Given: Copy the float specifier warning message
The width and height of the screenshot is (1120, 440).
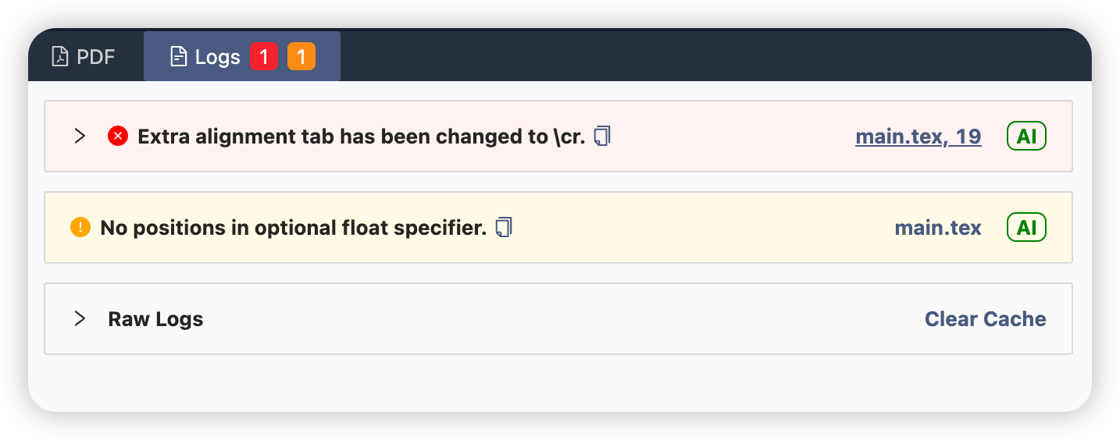Looking at the screenshot, I should [x=504, y=228].
